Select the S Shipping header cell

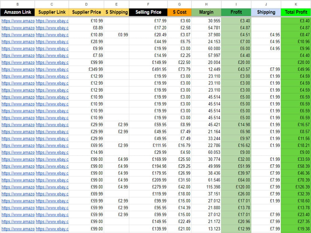(116, 12)
